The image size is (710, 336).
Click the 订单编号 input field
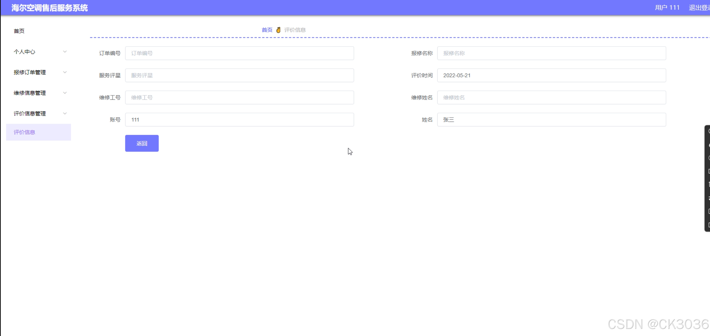[239, 53]
